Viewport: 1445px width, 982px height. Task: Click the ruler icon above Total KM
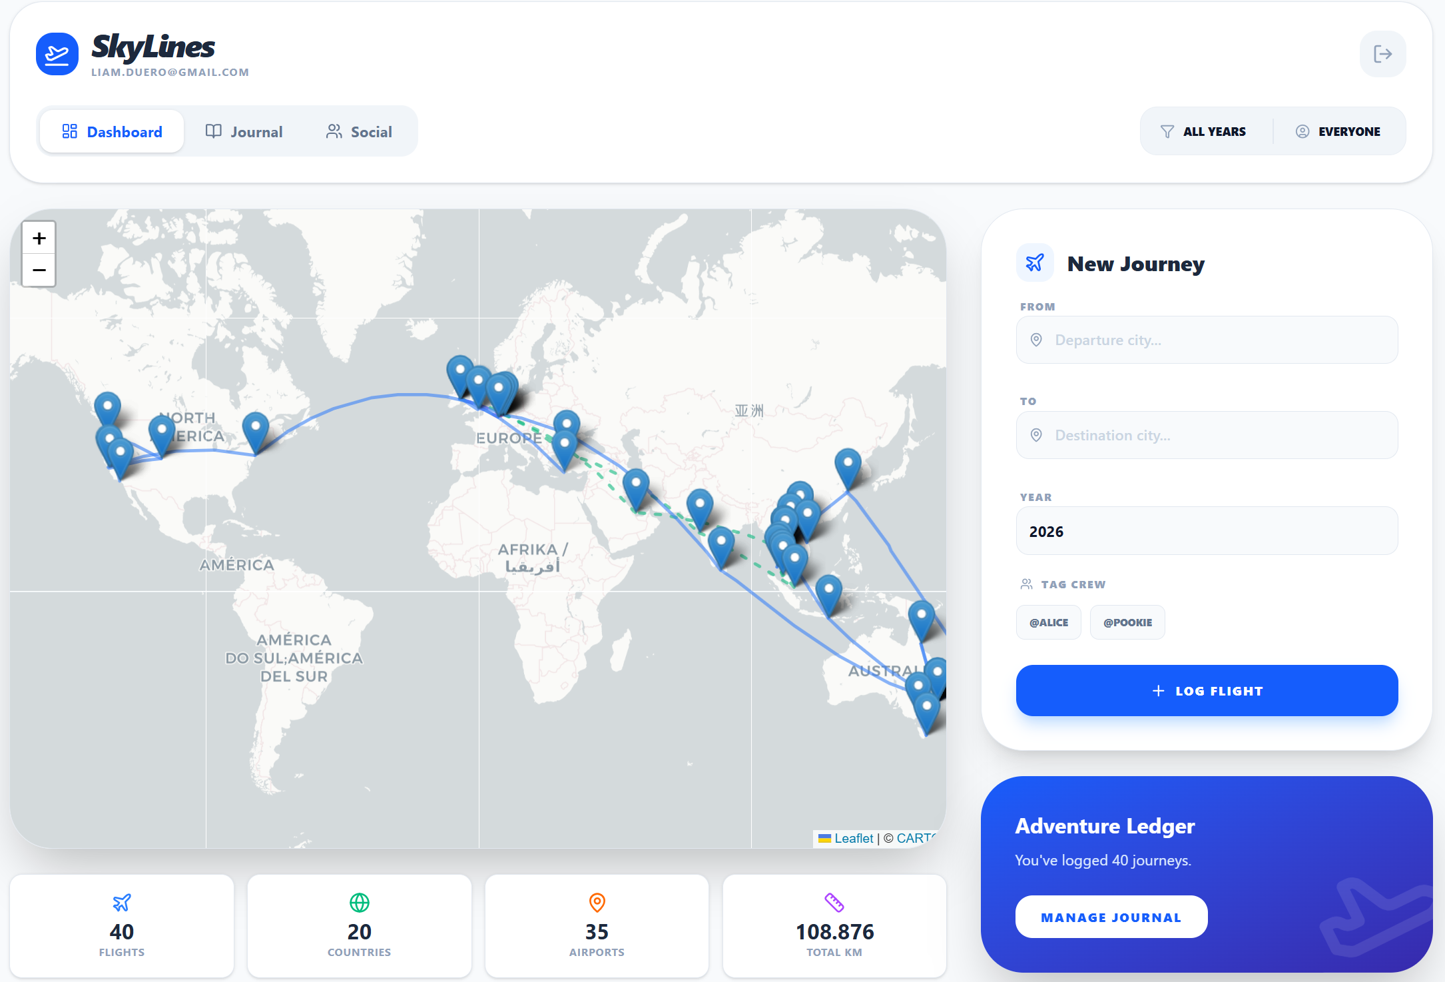pos(834,903)
